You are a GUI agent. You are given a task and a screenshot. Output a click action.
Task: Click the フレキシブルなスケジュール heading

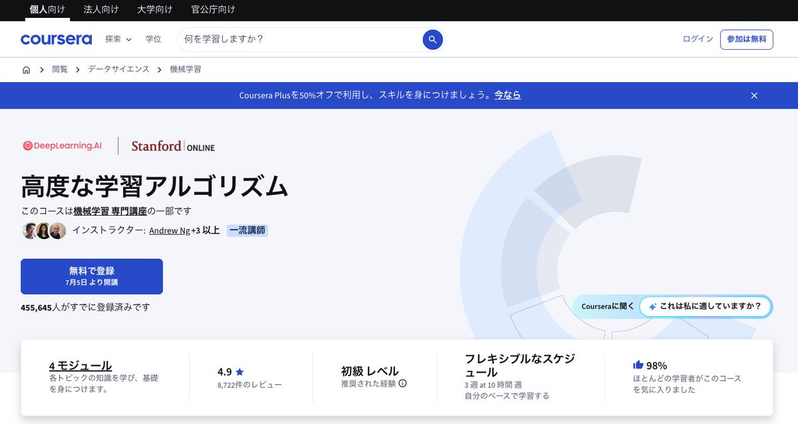(520, 365)
